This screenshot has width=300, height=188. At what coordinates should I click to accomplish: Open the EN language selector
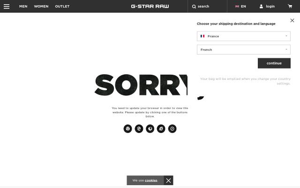click(x=240, y=6)
